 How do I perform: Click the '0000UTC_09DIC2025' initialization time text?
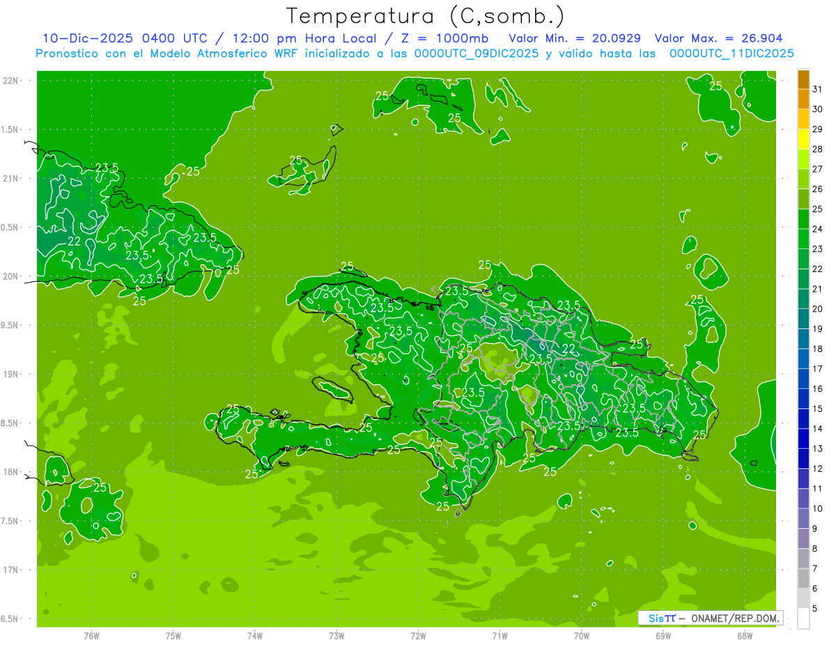(x=477, y=54)
